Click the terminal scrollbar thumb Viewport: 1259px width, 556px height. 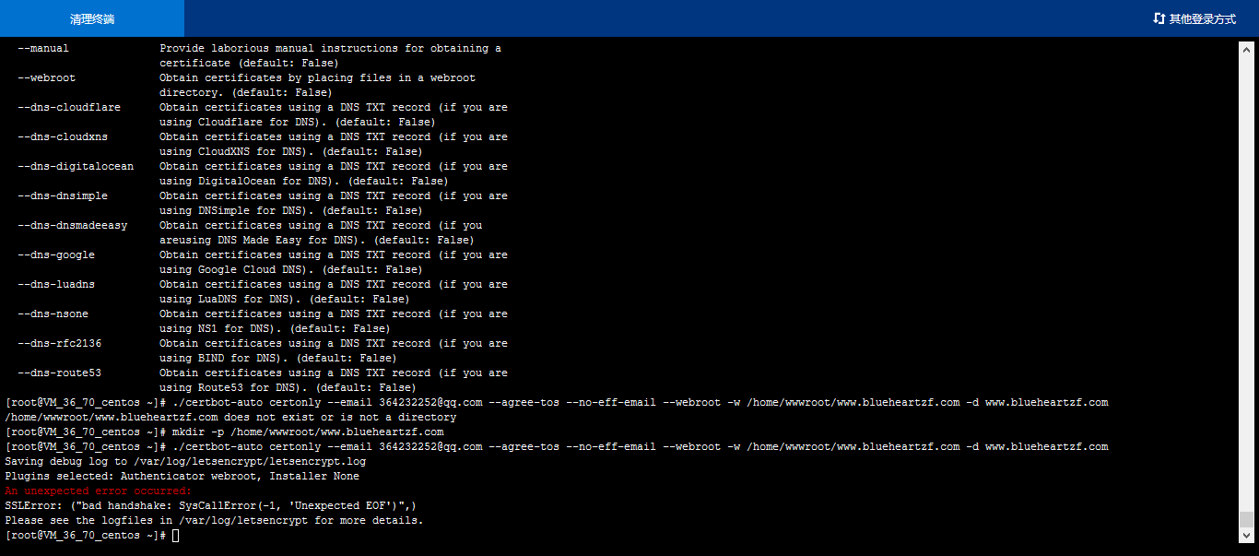pos(1246,519)
